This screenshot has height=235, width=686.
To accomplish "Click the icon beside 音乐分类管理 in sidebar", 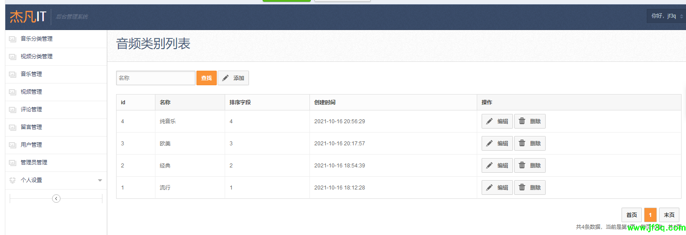I will point(13,39).
